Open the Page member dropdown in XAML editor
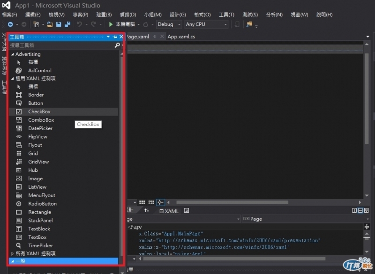 (306, 219)
